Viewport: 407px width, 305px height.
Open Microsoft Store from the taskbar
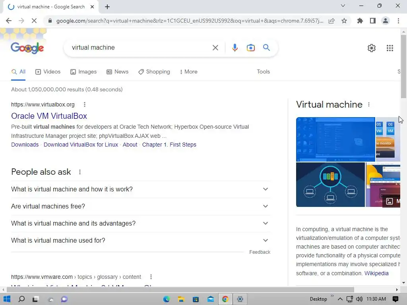point(196,299)
